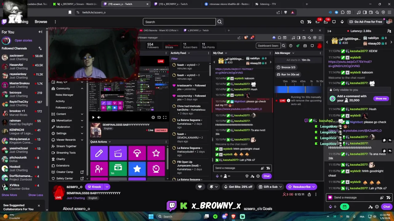Click the green Channel Points button in chat
Viewport: 394px width, 221px height.
[345, 207]
